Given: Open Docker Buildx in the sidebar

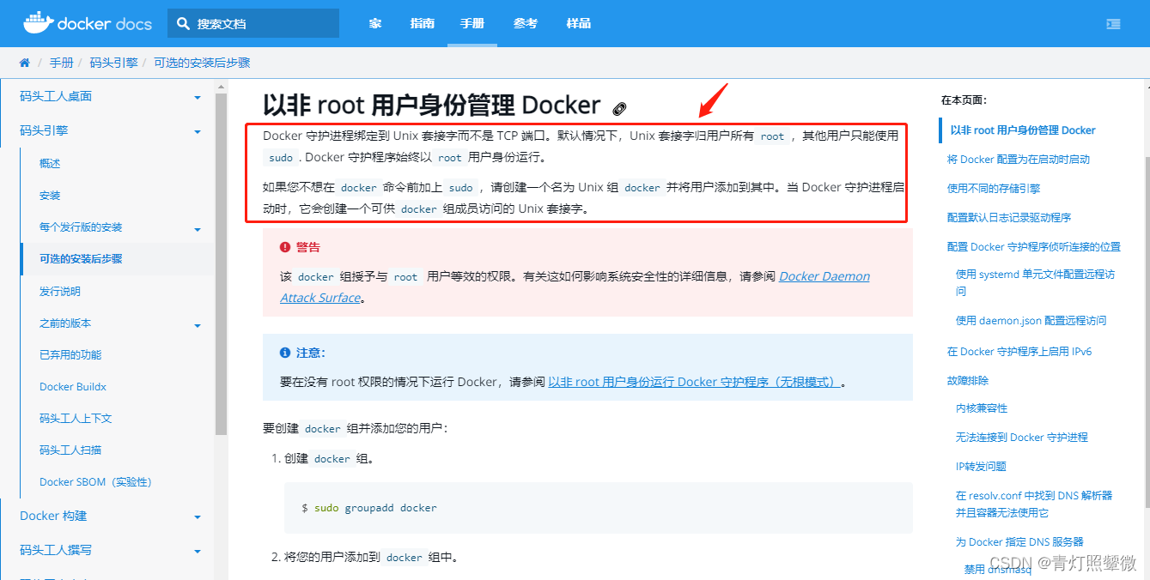Looking at the screenshot, I should [x=73, y=387].
